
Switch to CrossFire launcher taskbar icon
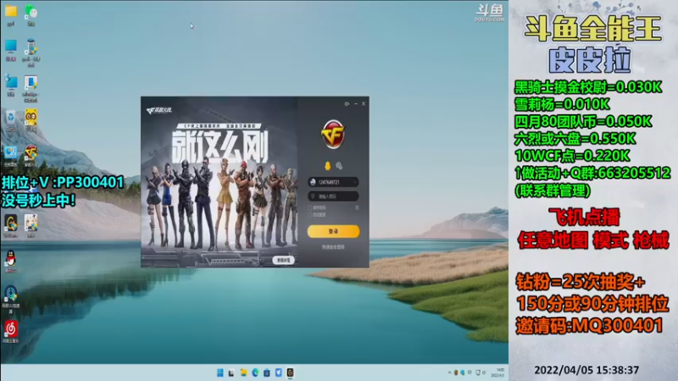pos(290,373)
